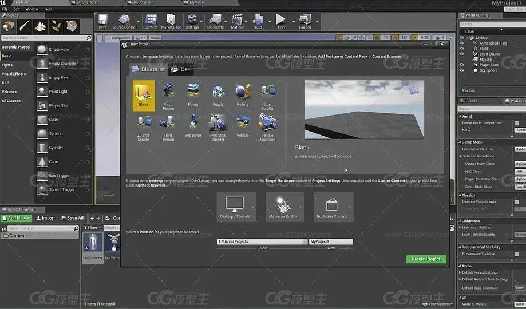Toggle visibility of Light Source
The image size is (526, 309).
point(462,54)
